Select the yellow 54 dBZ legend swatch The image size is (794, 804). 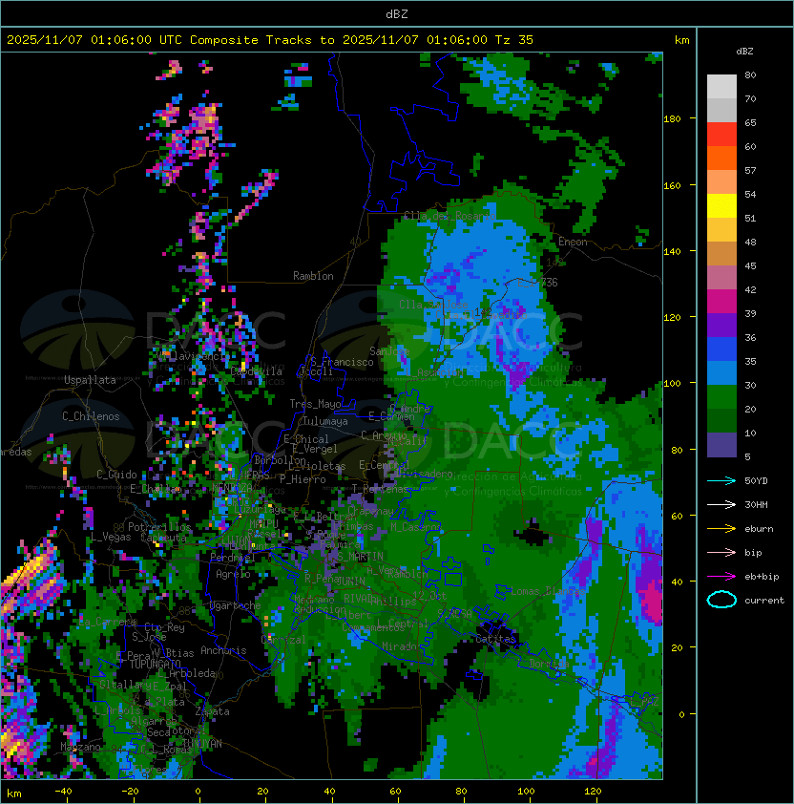[x=721, y=205]
